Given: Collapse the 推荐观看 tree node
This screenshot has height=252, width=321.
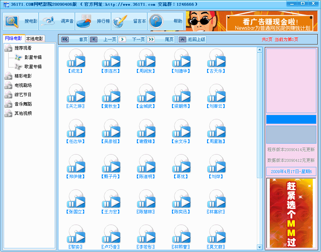Looking at the screenshot, I should (8, 48).
